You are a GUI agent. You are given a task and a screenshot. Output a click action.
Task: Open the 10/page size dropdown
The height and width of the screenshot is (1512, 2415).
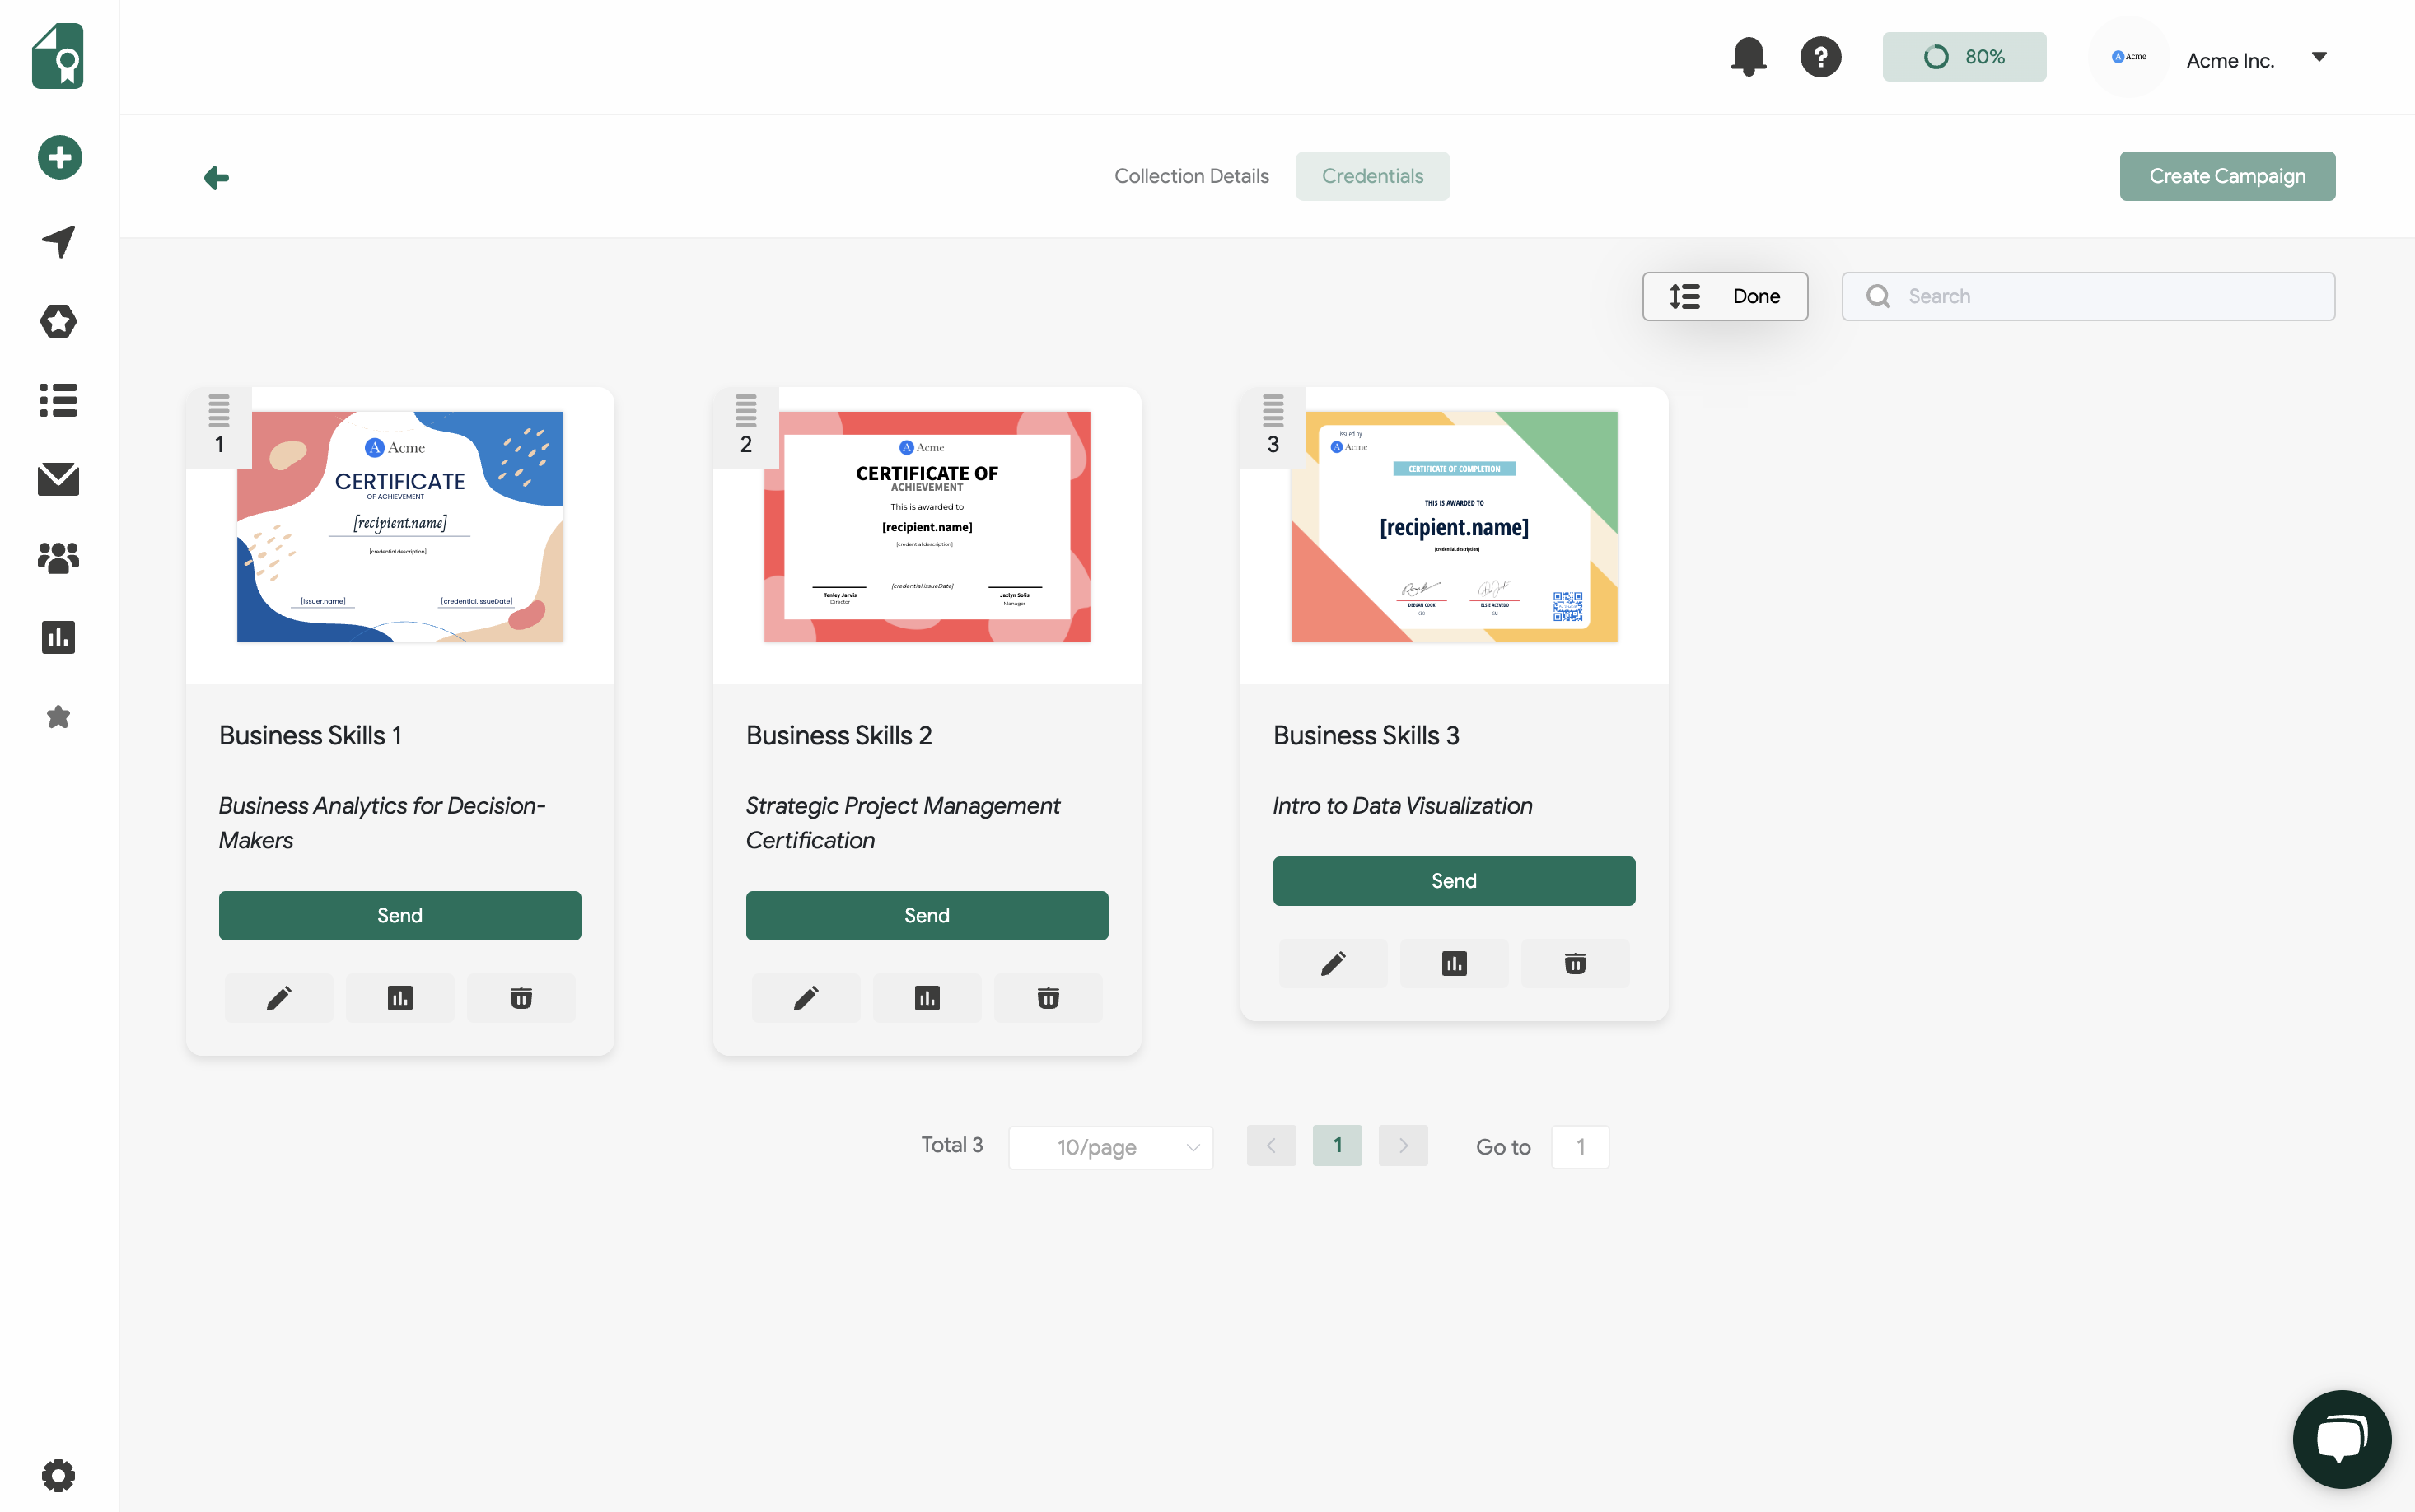1110,1147
